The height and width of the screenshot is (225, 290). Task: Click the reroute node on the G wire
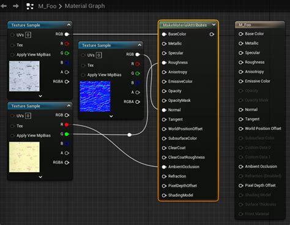click(129, 135)
